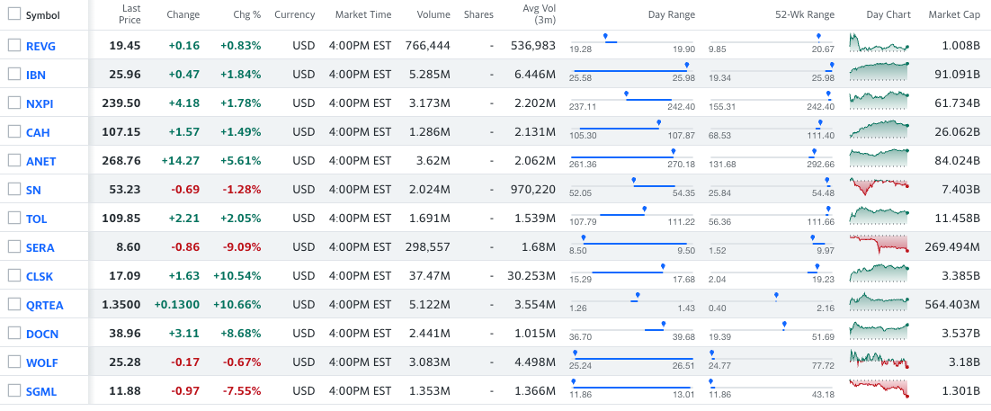Screen dimensions: 991x411
Task: Open the WOLF day chart thumbnail
Action: (879, 359)
